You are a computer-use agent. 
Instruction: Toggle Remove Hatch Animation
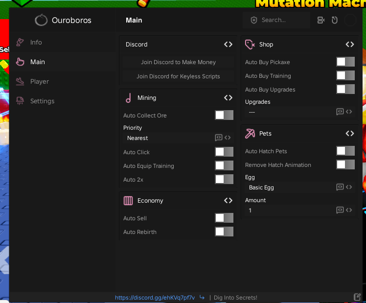coord(345,164)
